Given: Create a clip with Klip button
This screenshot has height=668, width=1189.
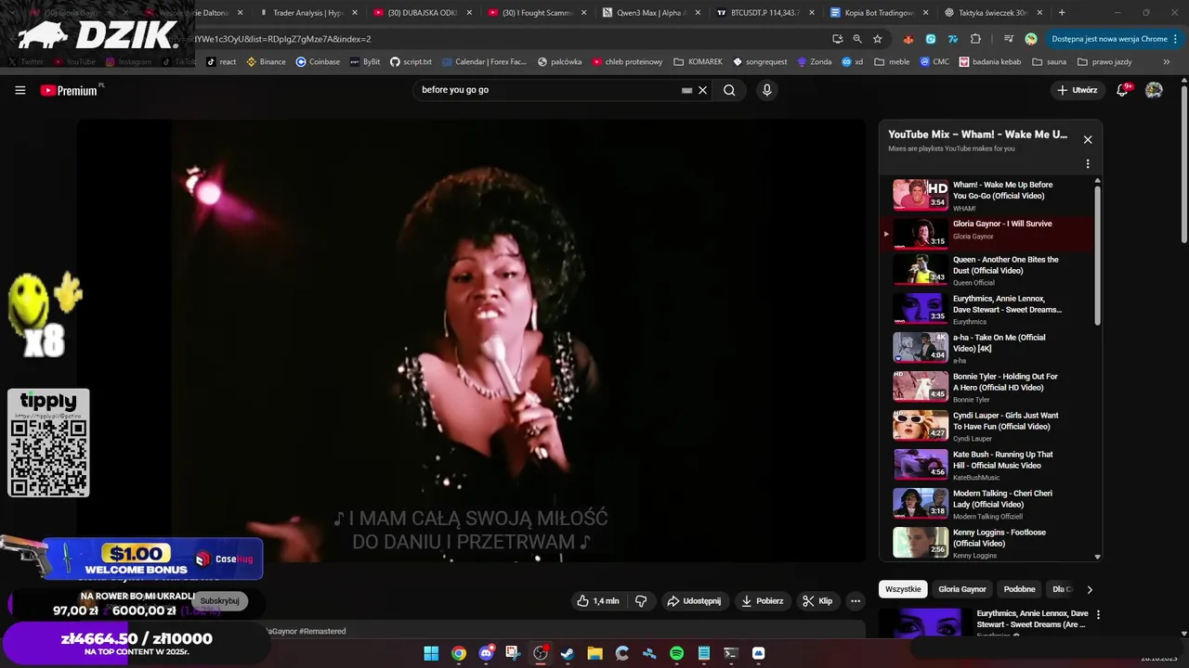Looking at the screenshot, I should pos(817,601).
